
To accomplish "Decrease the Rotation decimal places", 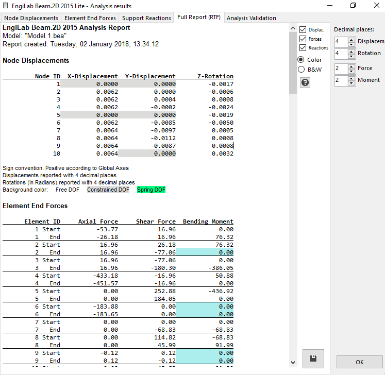I will (351, 56).
